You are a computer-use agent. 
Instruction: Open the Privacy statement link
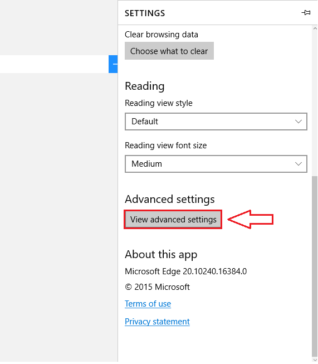pos(157,322)
